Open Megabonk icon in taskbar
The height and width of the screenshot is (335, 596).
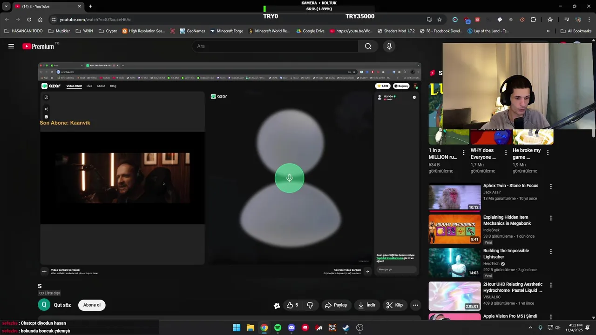[x=332, y=328]
